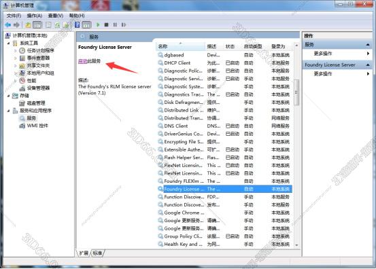The image size is (376, 269).
Task: Click the back arrow toolbar icon
Action: pyautogui.click(x=8, y=24)
